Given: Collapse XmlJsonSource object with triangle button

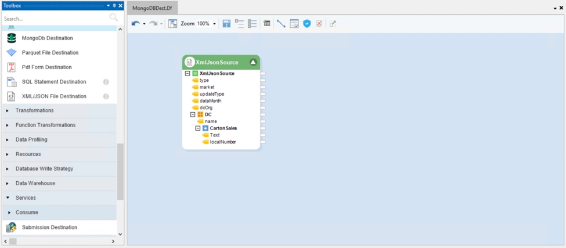Looking at the screenshot, I should point(253,62).
